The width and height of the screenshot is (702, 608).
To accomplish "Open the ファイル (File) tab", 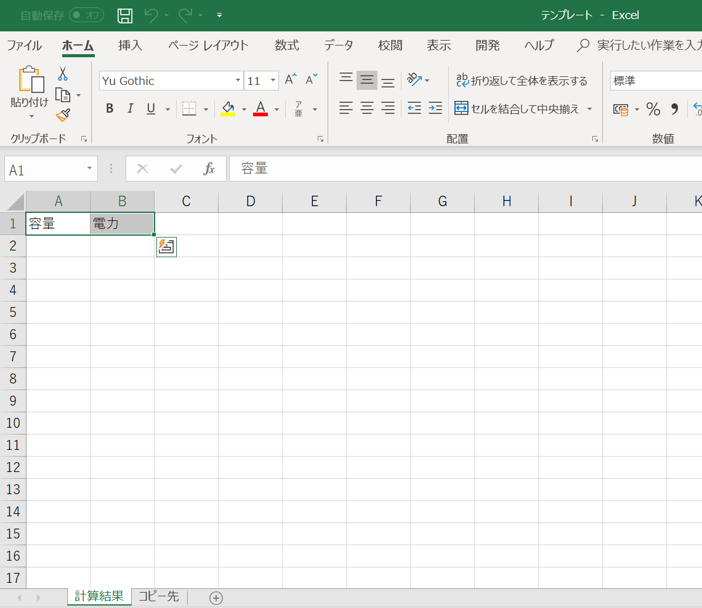I will [x=24, y=45].
